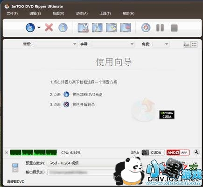Open the 文件(F) menu

click(12, 14)
